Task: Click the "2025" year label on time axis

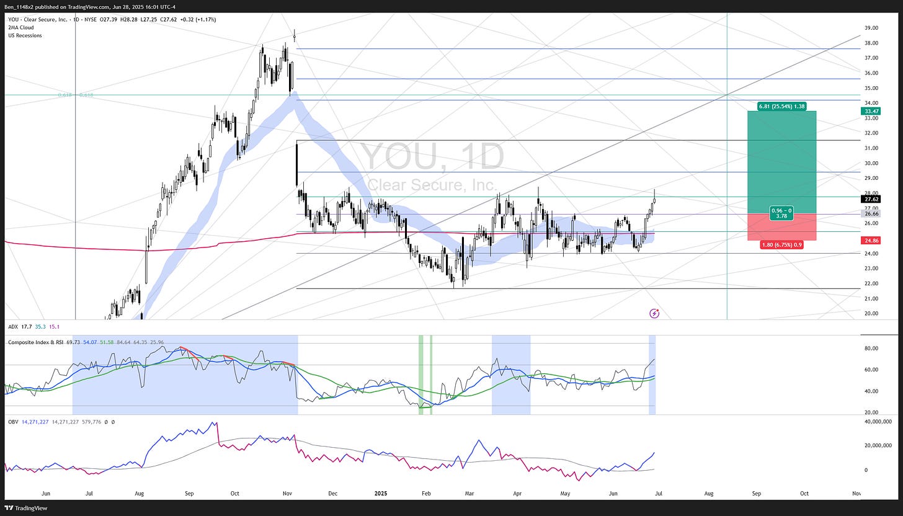Action: click(x=381, y=494)
